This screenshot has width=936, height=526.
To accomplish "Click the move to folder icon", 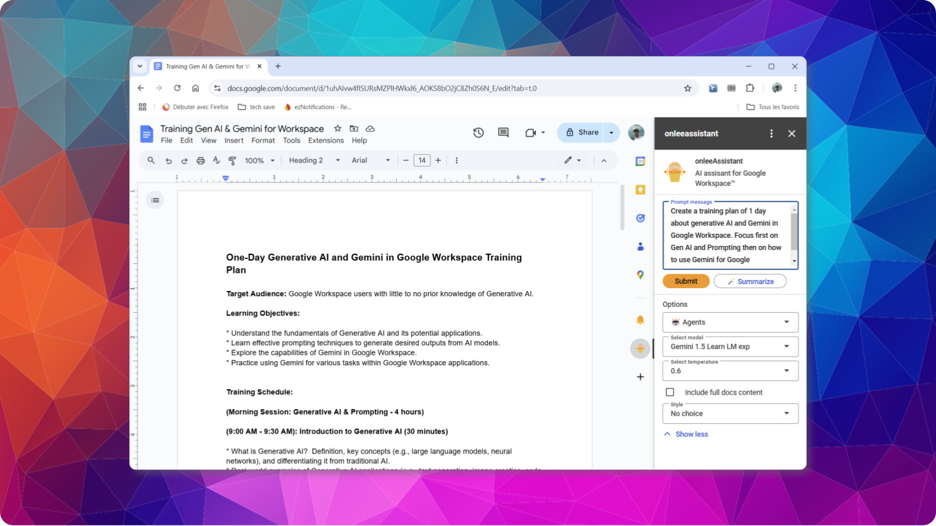I will coord(354,129).
